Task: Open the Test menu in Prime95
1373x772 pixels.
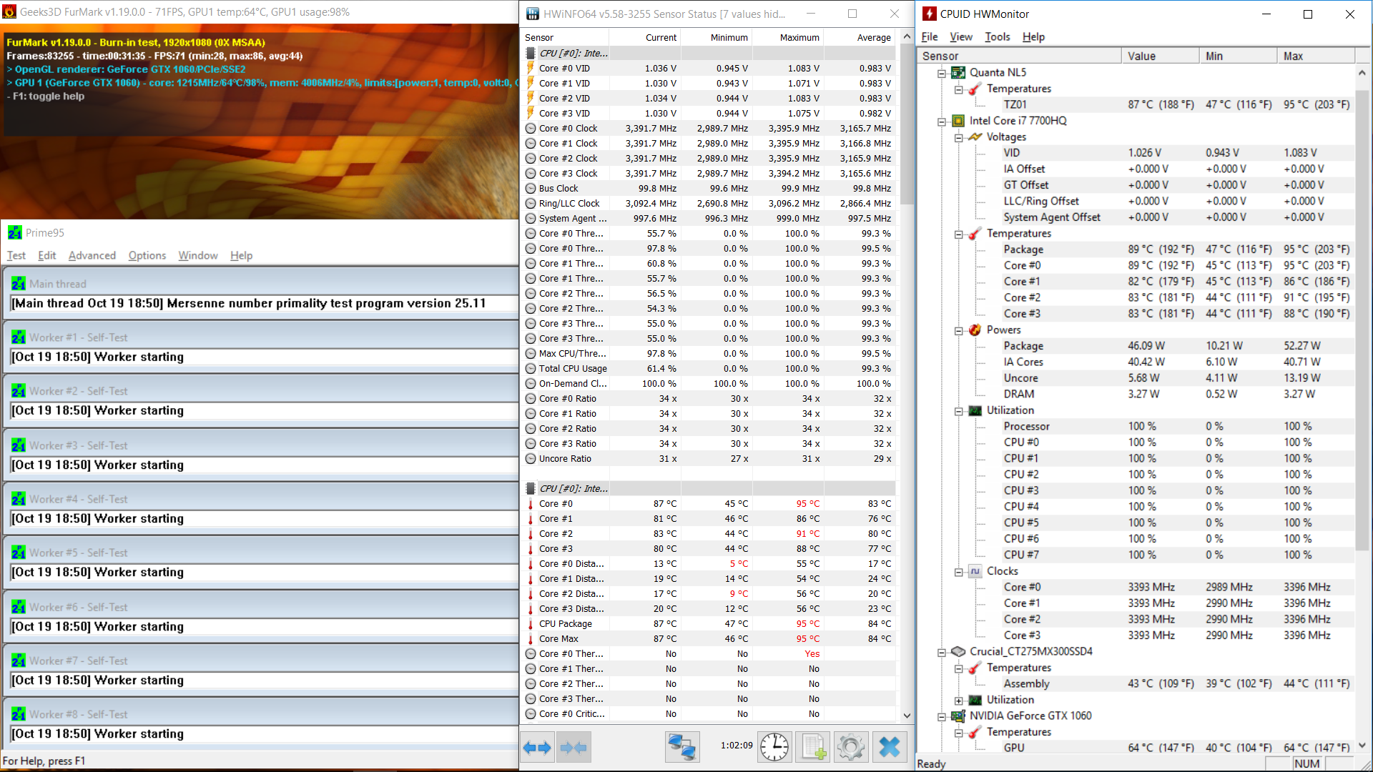Action: click(16, 255)
